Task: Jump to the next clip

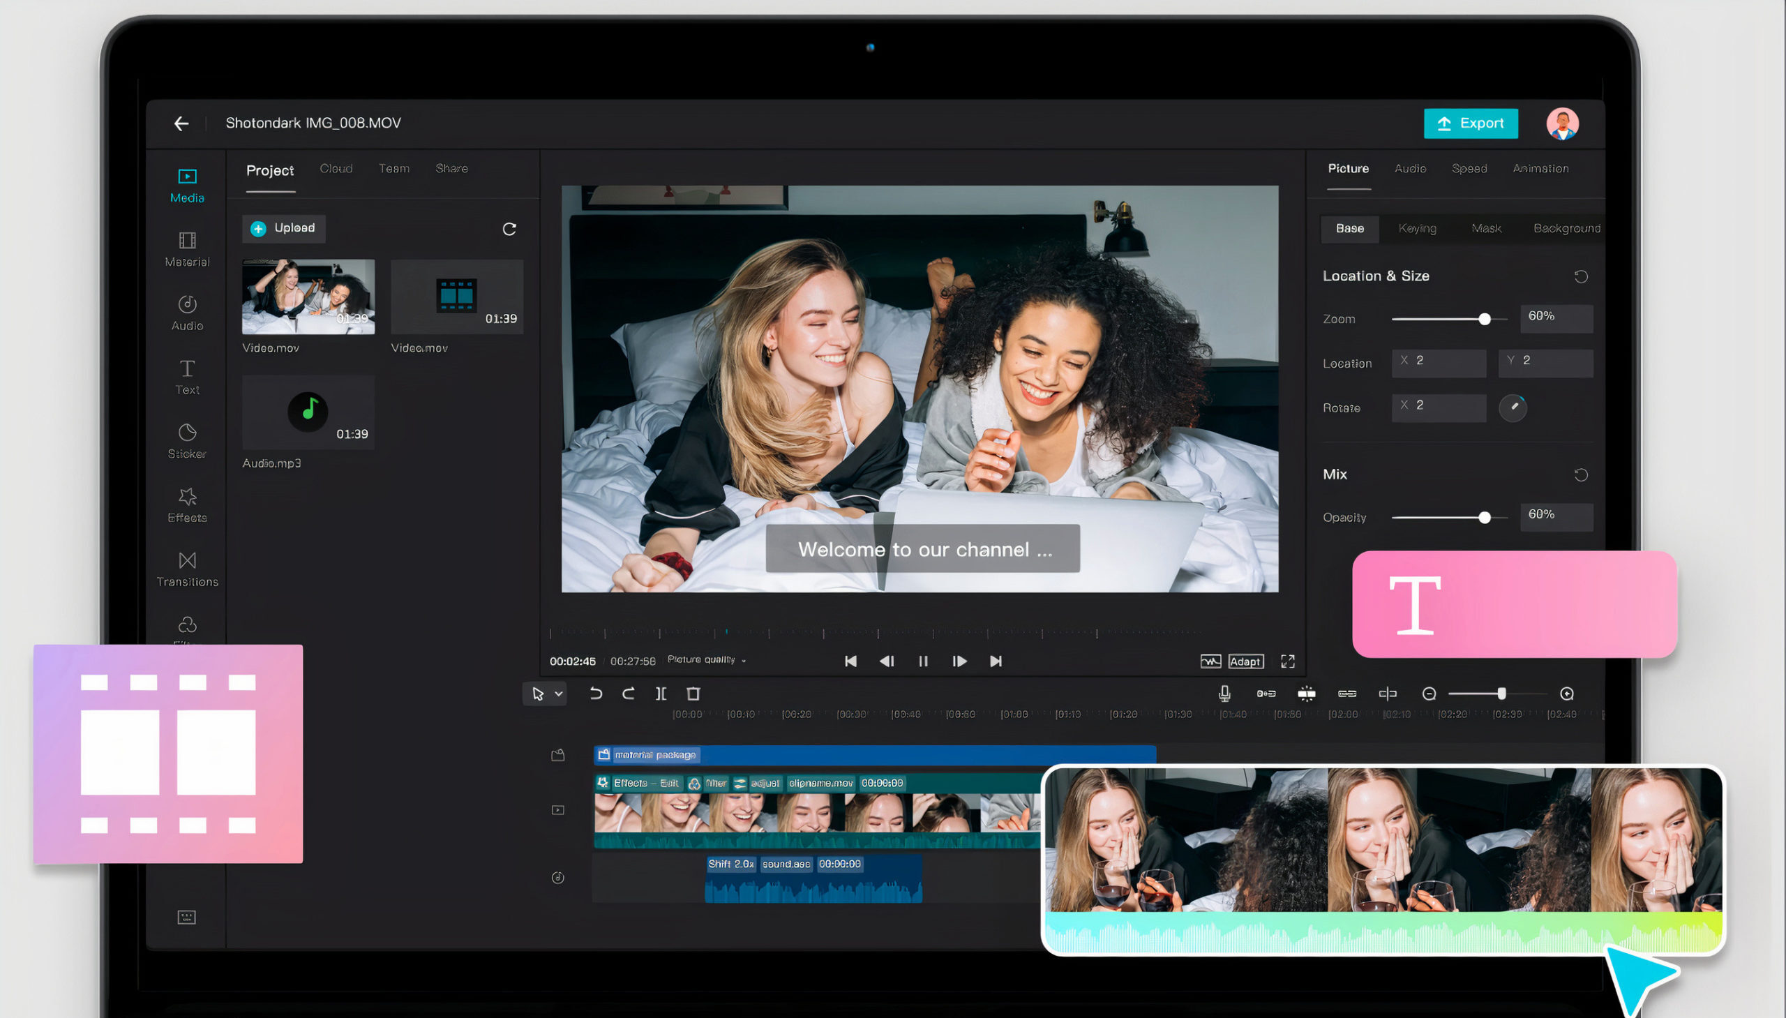Action: 996,661
